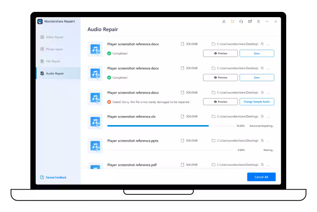The width and height of the screenshot is (317, 212).
Task: Click the 70% progress bar of reference.xlx
Action: click(170, 126)
